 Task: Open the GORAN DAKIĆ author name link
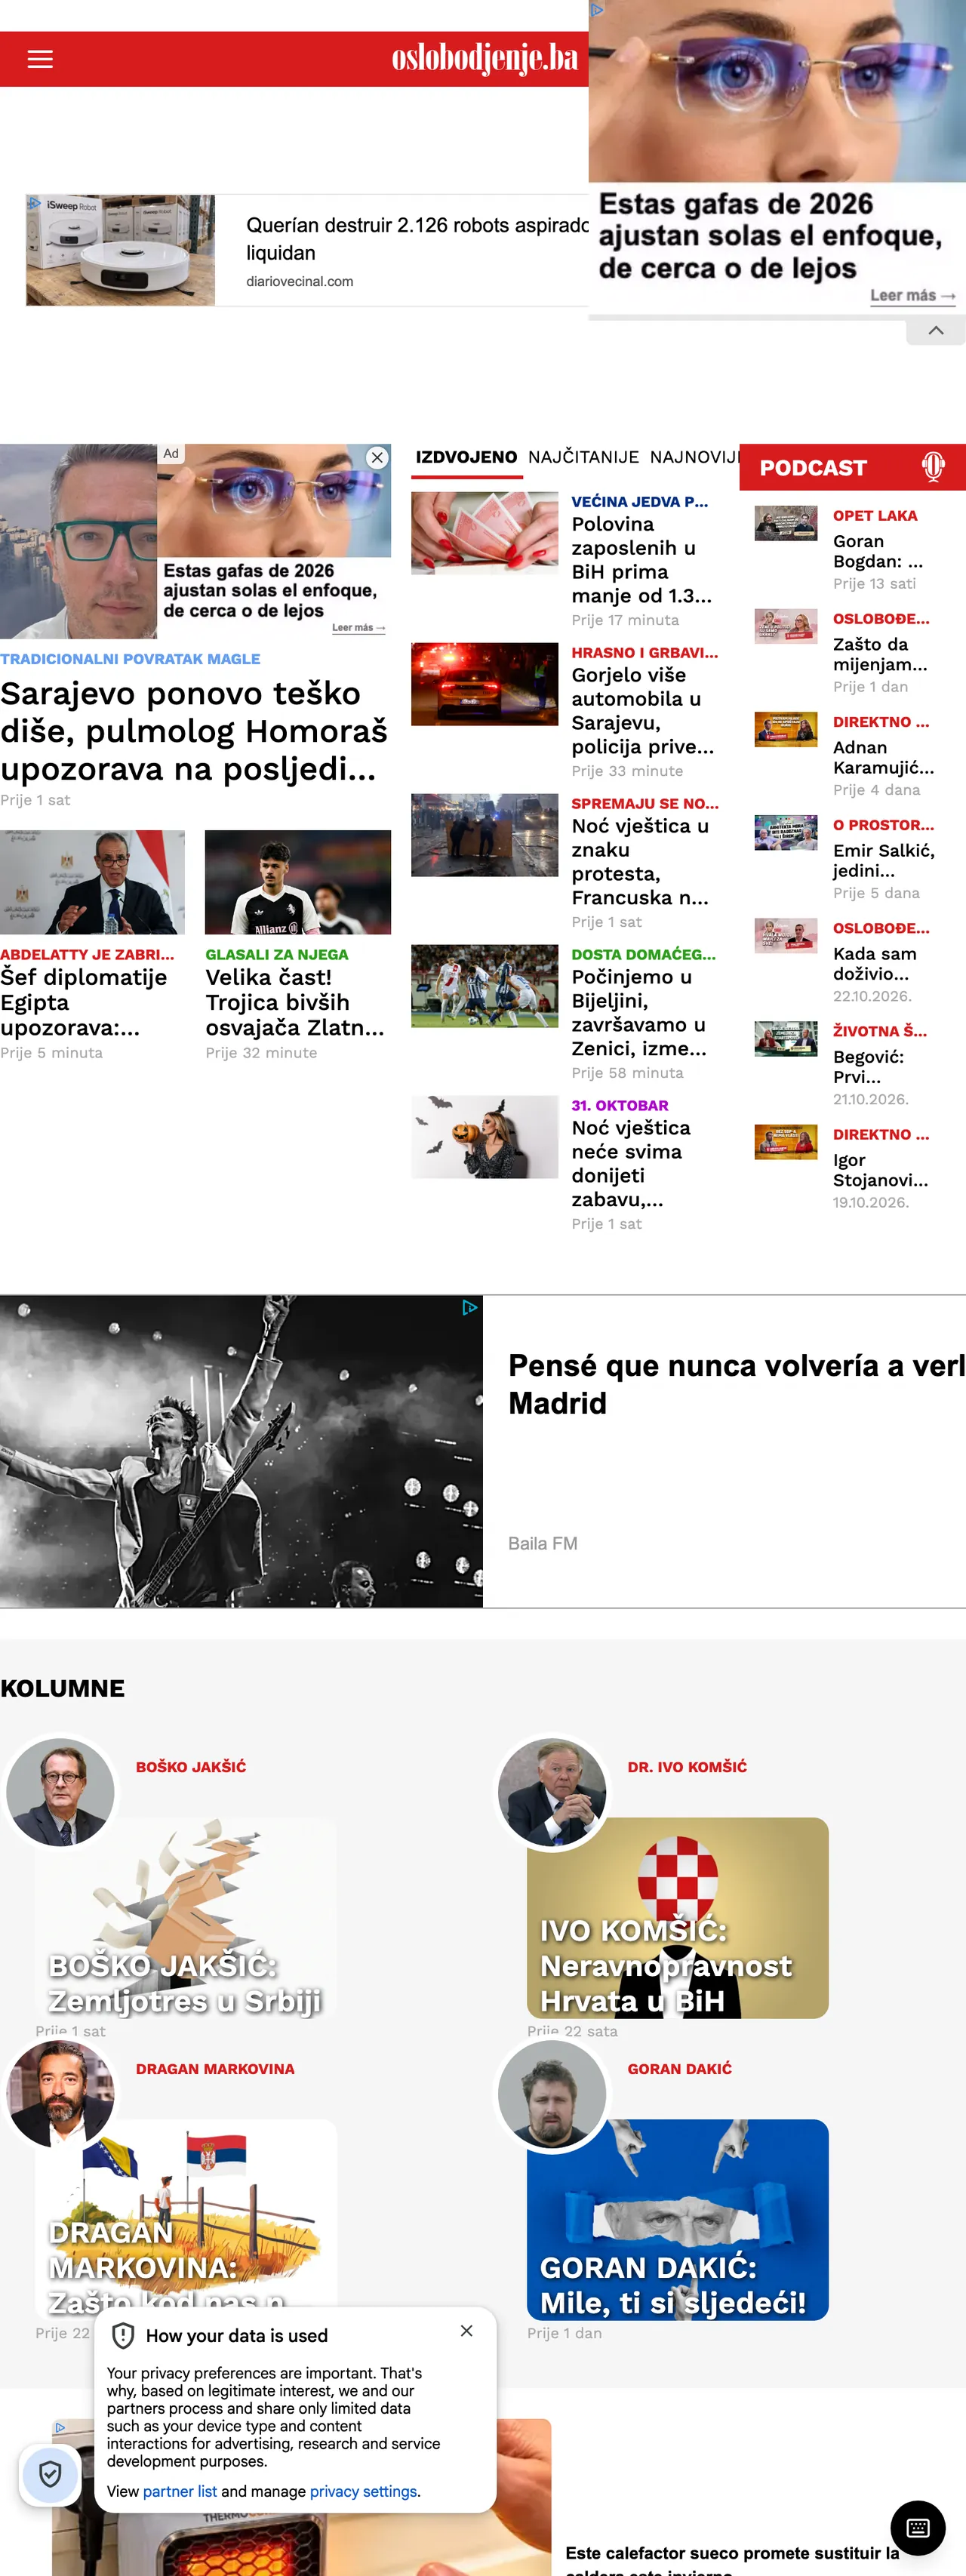point(680,2069)
